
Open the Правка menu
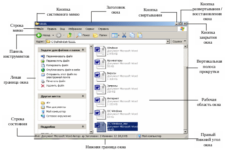pos(52,29)
